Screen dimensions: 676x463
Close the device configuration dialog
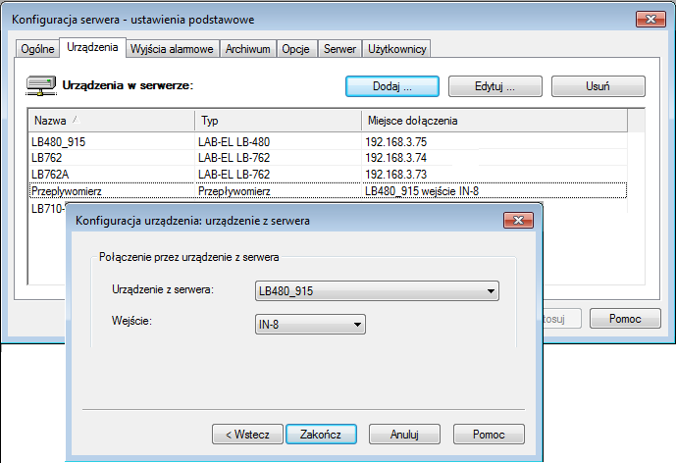tap(517, 221)
